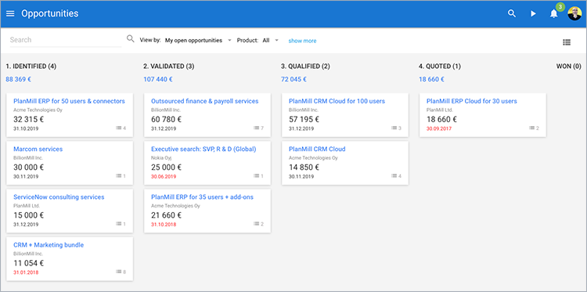Open the Product filter dropdown

pyautogui.click(x=270, y=41)
